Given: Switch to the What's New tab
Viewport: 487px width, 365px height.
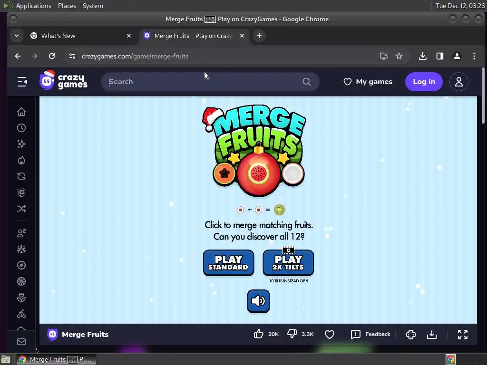Looking at the screenshot, I should [x=82, y=36].
